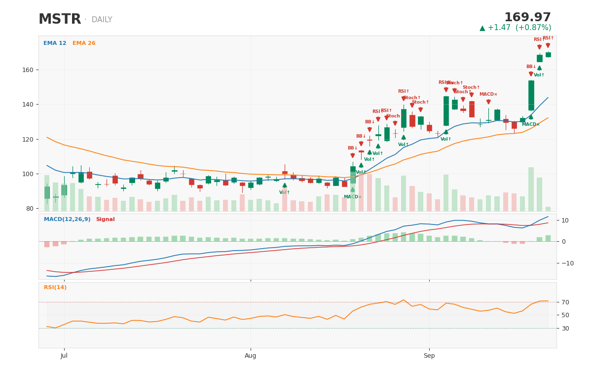Image resolution: width=592 pixels, height=370 pixels.
Task: Click the RSI(14) panel label
Action: [55, 288]
